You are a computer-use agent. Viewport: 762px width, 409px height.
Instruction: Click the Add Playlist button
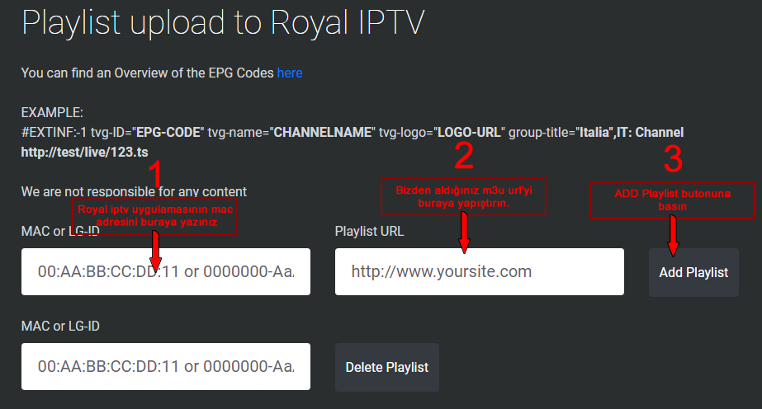(693, 273)
